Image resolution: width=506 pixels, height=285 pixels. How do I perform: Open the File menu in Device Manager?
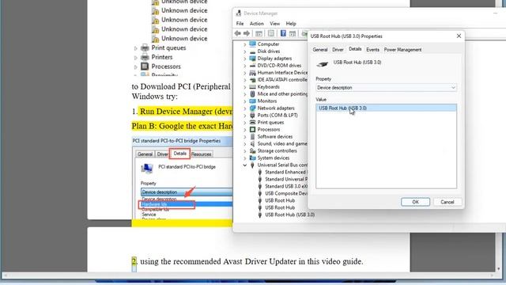click(x=240, y=24)
